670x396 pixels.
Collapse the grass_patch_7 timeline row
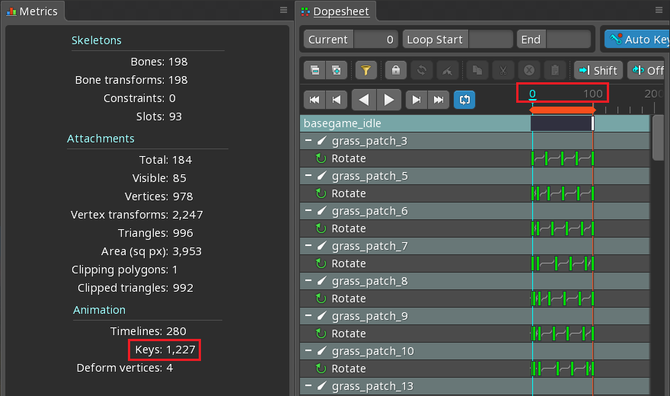(309, 246)
